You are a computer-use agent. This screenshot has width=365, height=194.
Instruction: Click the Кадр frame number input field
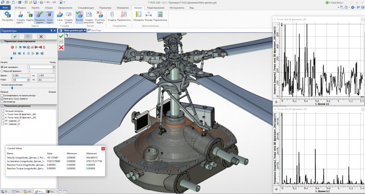click(x=20, y=79)
